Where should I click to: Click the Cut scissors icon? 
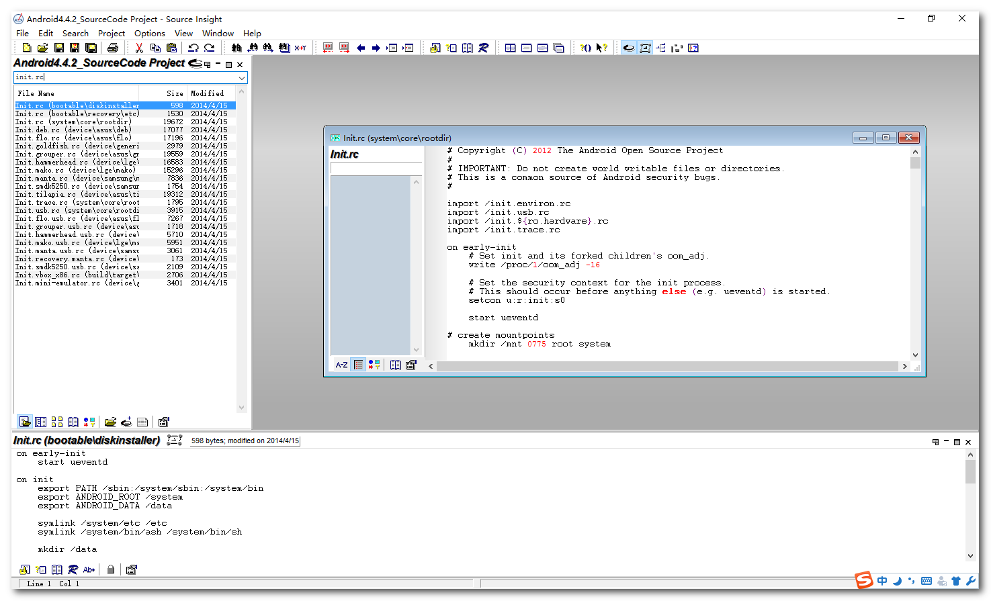[x=139, y=48]
